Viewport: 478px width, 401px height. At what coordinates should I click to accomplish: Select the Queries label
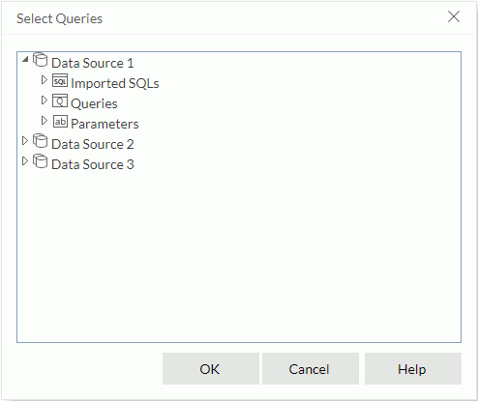pos(94,103)
